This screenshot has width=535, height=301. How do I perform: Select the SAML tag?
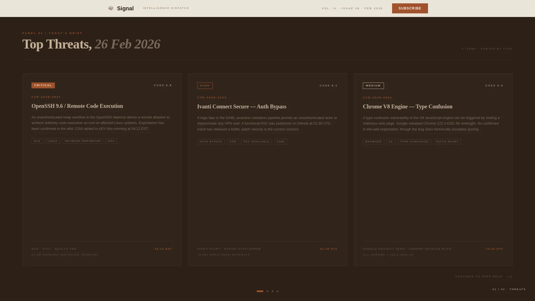[281, 142]
